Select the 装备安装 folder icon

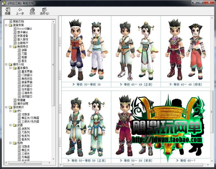click(x=10, y=25)
